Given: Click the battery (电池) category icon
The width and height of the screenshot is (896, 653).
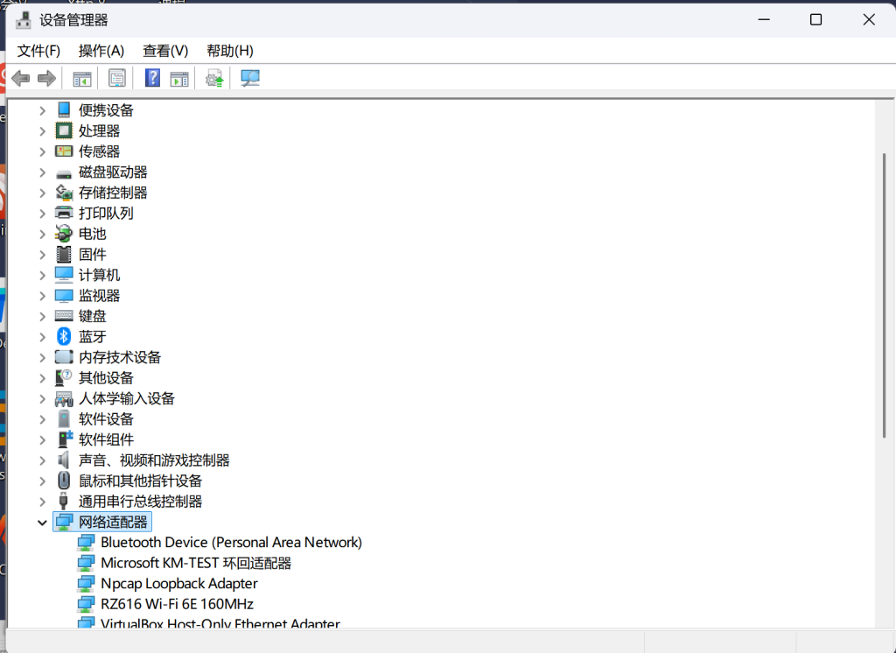Looking at the screenshot, I should tap(64, 234).
